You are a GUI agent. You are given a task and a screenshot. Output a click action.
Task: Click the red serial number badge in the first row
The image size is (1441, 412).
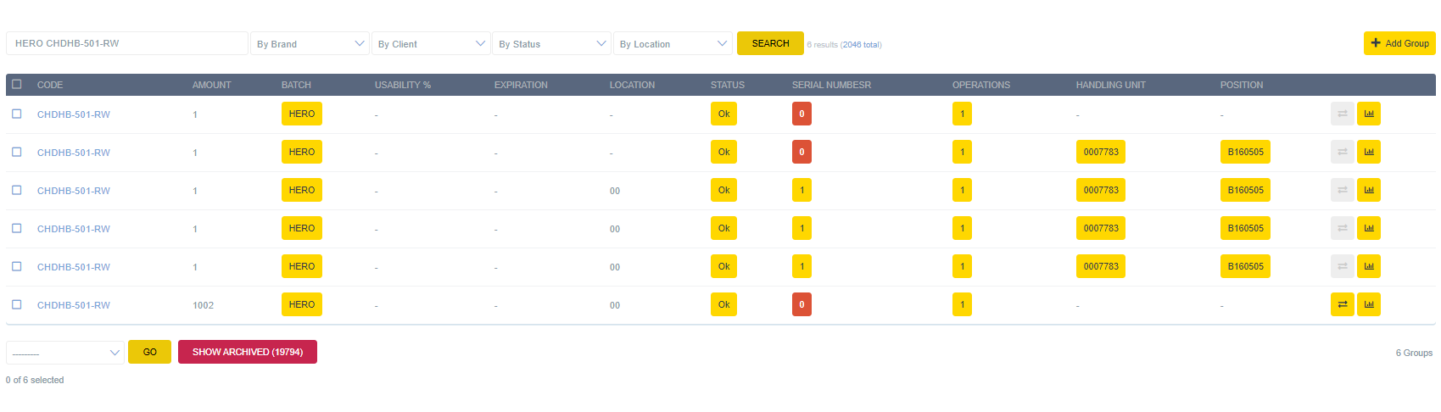pyautogui.click(x=801, y=114)
